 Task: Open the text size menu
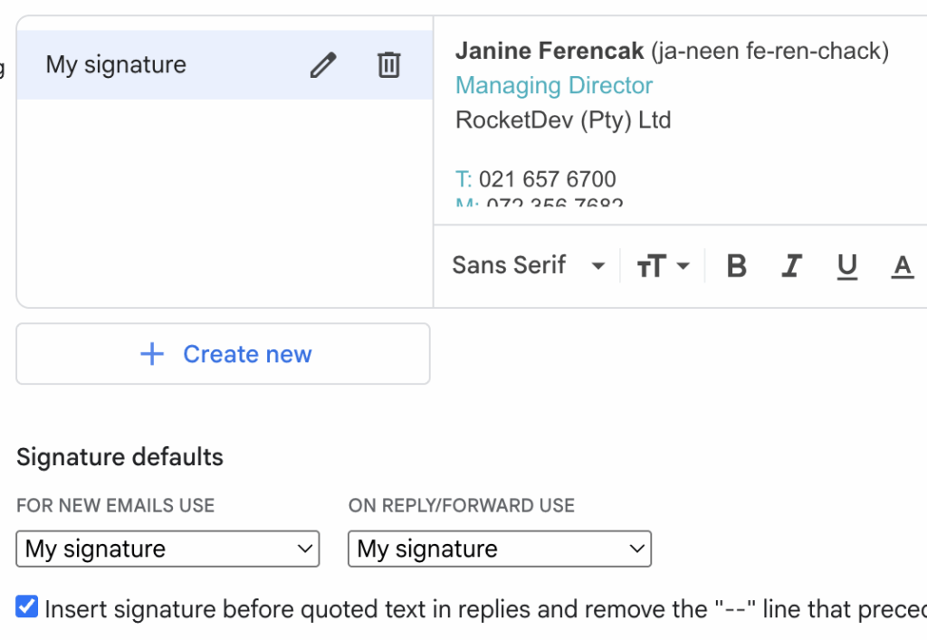click(x=652, y=266)
